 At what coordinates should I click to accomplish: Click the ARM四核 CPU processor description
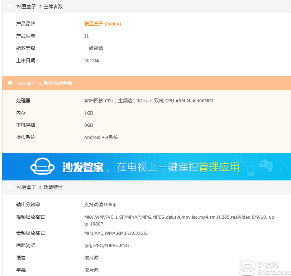[x=149, y=101]
